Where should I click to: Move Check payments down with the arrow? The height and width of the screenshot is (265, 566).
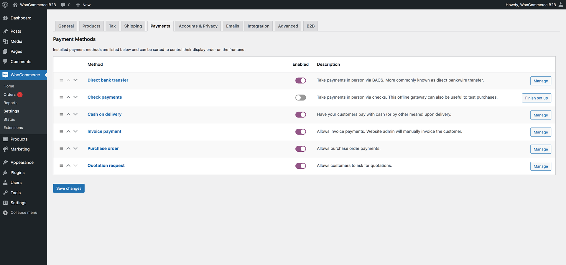pyautogui.click(x=75, y=97)
